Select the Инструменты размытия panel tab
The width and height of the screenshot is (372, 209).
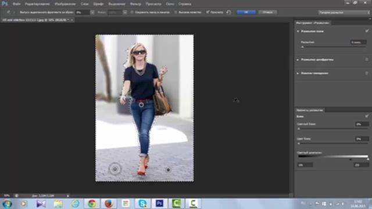313,23
